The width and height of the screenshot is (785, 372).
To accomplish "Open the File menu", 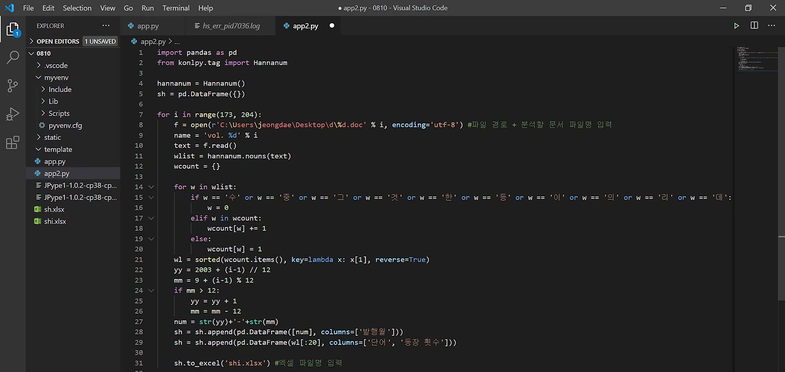I will pyautogui.click(x=28, y=8).
